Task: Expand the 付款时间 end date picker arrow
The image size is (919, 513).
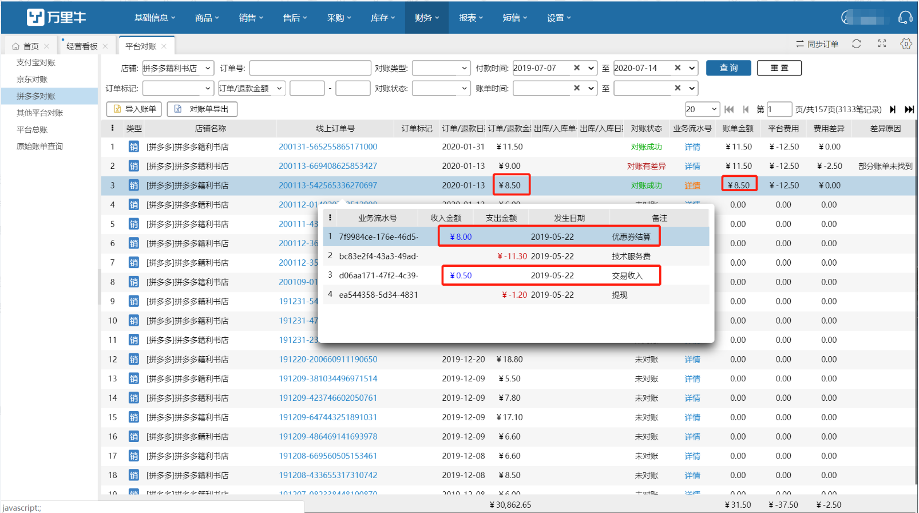Action: click(692, 68)
